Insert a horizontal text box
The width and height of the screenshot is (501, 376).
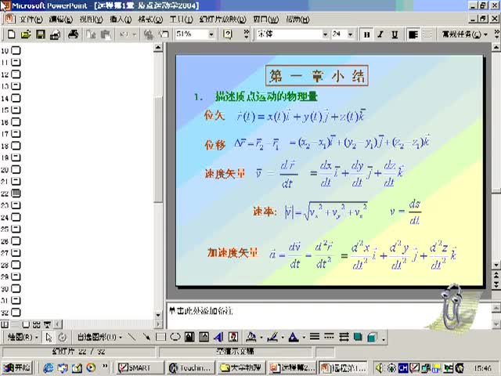(x=189, y=337)
